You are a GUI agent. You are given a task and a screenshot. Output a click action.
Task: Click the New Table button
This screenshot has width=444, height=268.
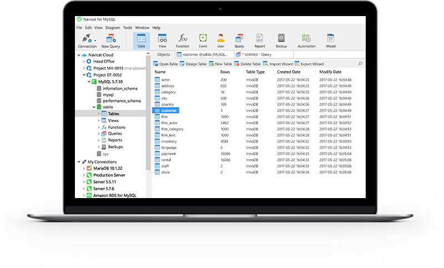coord(220,64)
